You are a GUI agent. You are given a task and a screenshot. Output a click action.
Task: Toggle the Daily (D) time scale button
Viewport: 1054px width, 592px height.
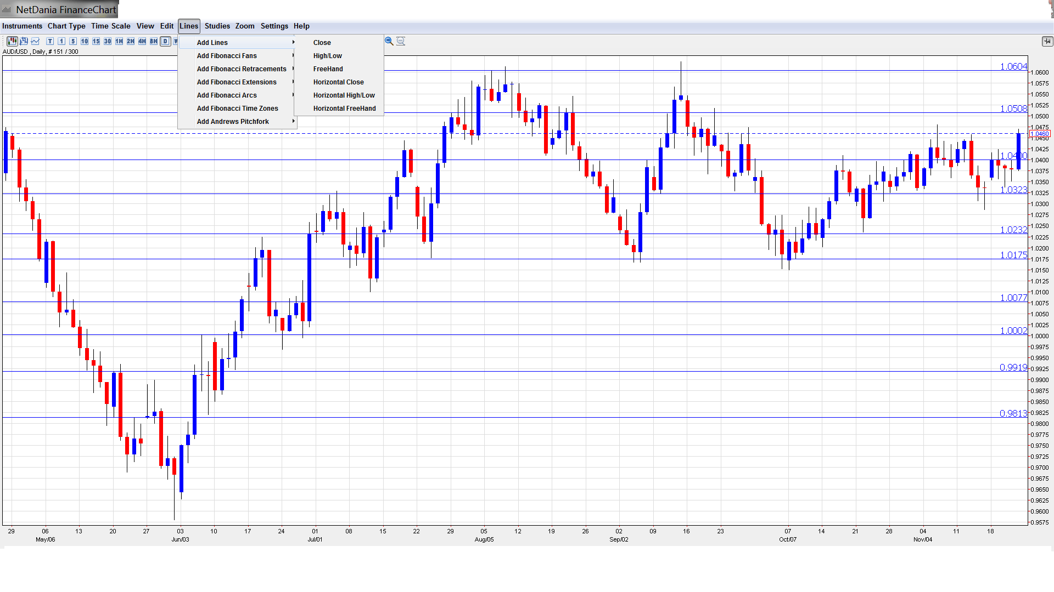(165, 41)
